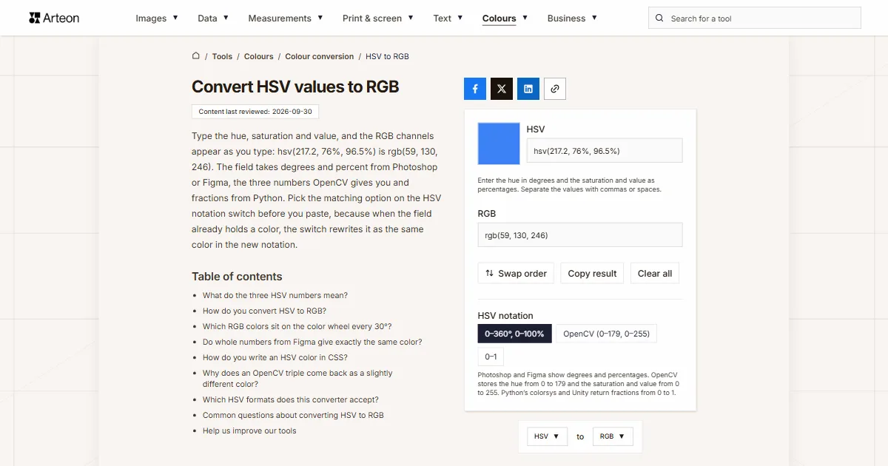Open the Images menu
888x466 pixels.
pos(157,18)
